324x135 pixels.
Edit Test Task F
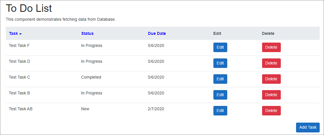tap(220, 47)
